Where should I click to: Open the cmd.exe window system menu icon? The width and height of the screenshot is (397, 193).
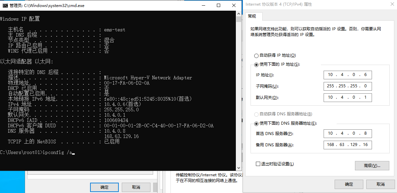(x=5, y=5)
